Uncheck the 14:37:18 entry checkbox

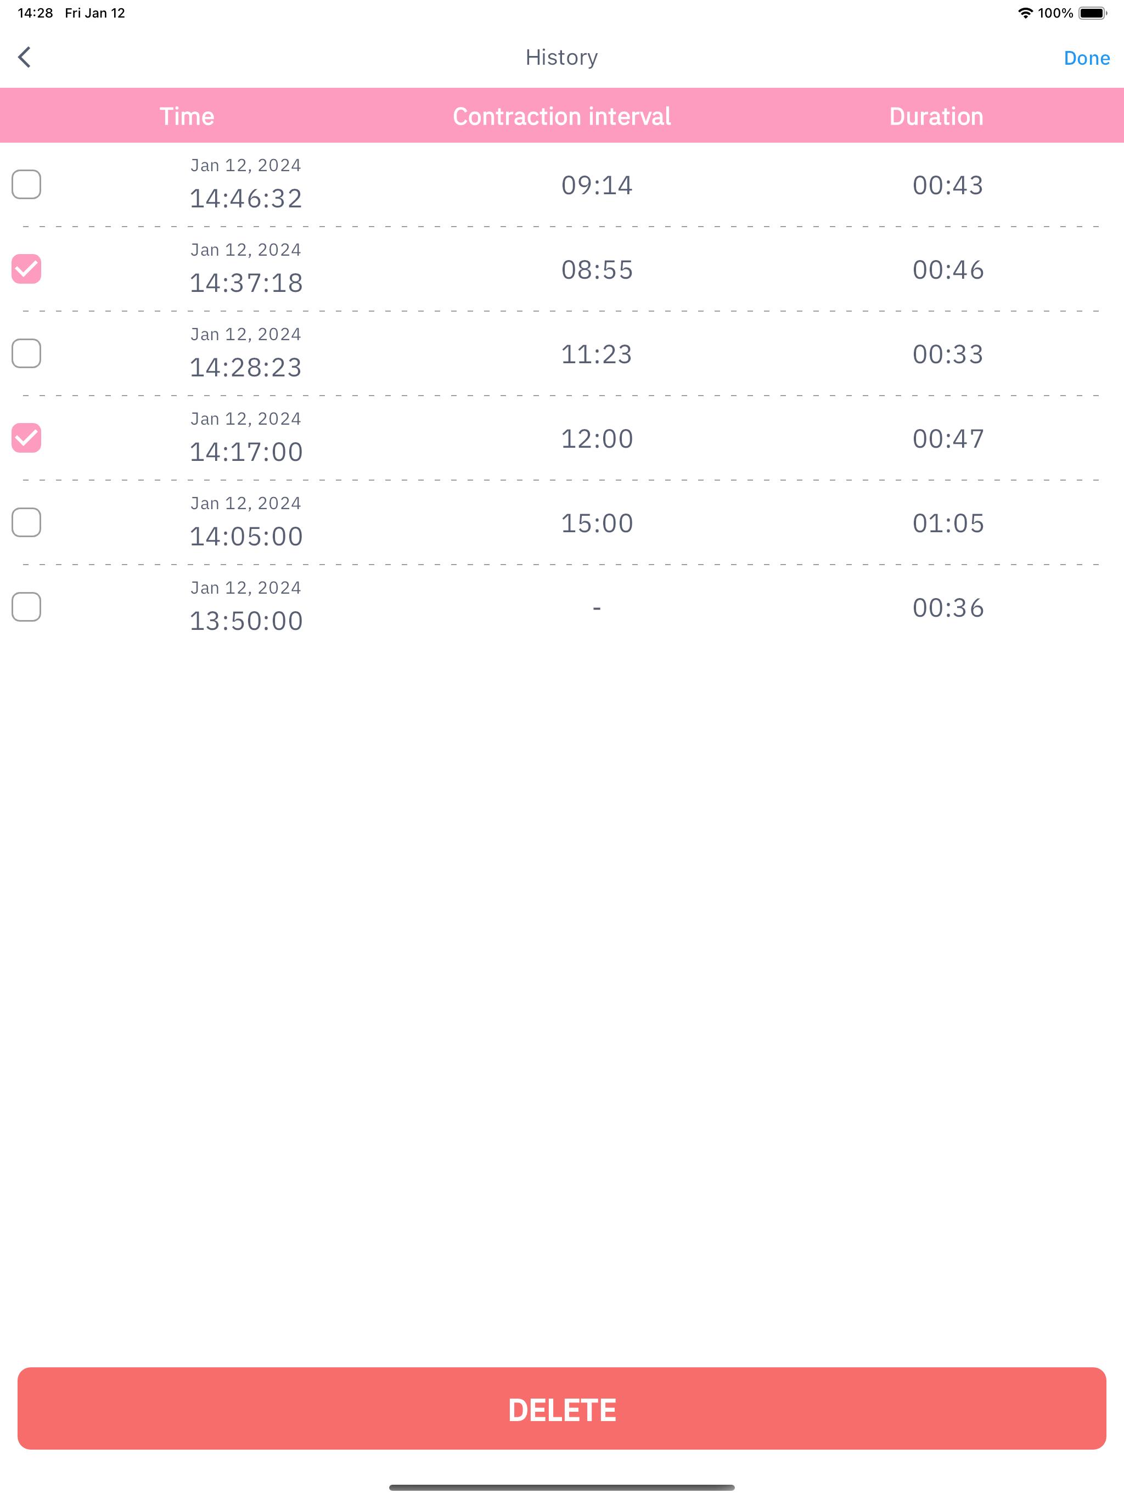click(x=26, y=269)
